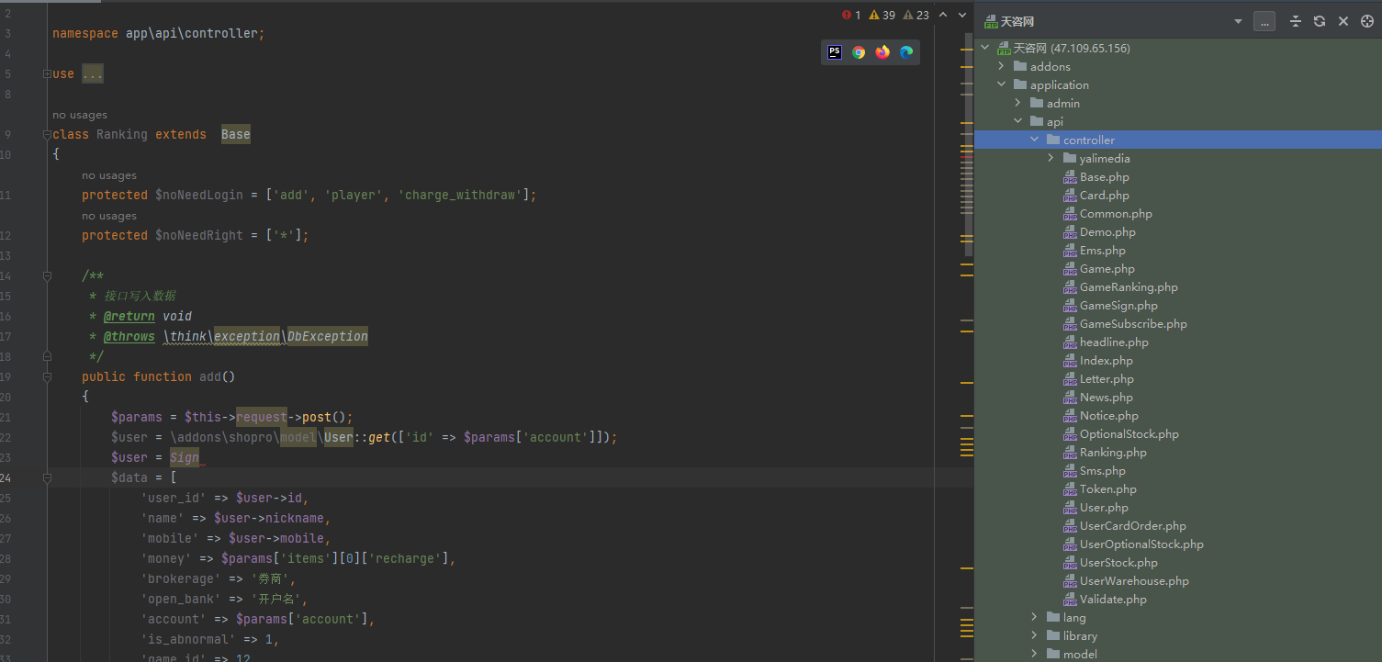Screen dimensions: 1382x662
Task: Click the 23 weak warnings indicator
Action: (916, 15)
